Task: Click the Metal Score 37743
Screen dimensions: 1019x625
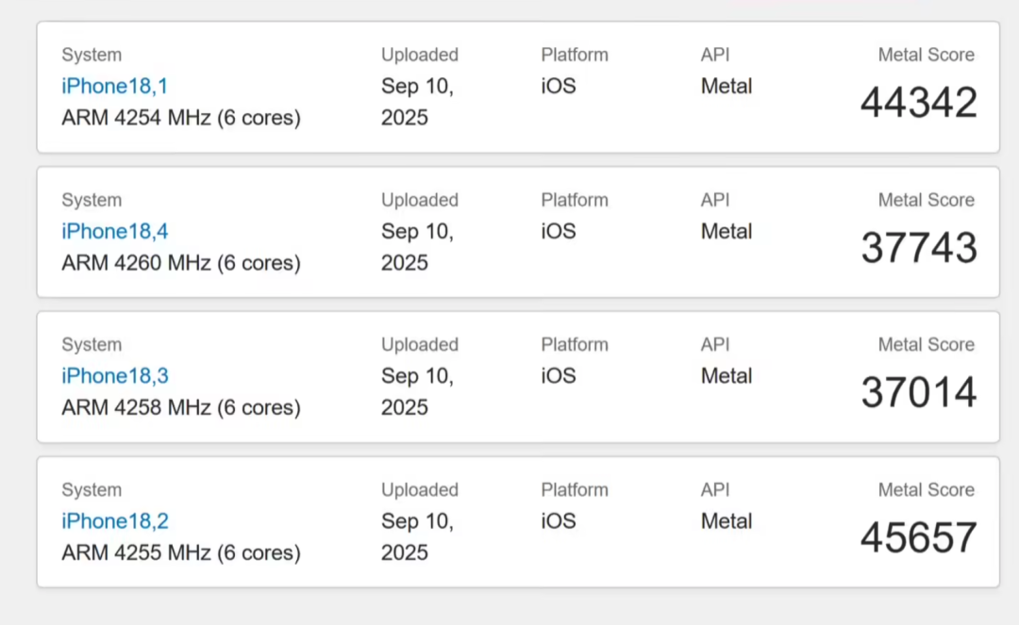Action: point(918,248)
